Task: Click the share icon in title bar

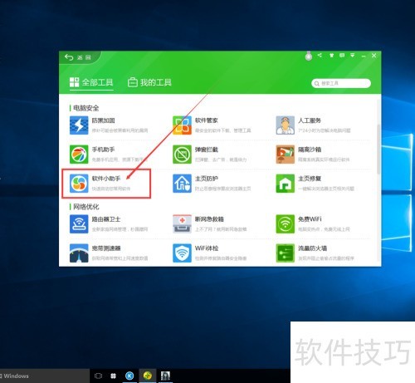Action: 320,55
